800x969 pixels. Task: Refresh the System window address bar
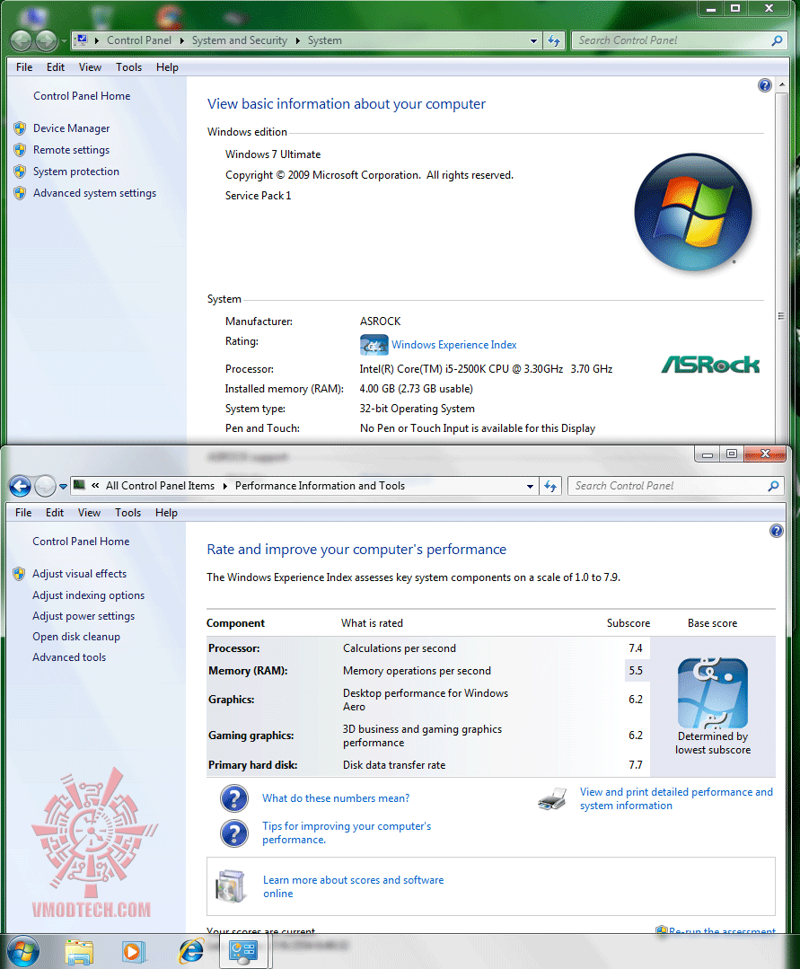point(554,40)
